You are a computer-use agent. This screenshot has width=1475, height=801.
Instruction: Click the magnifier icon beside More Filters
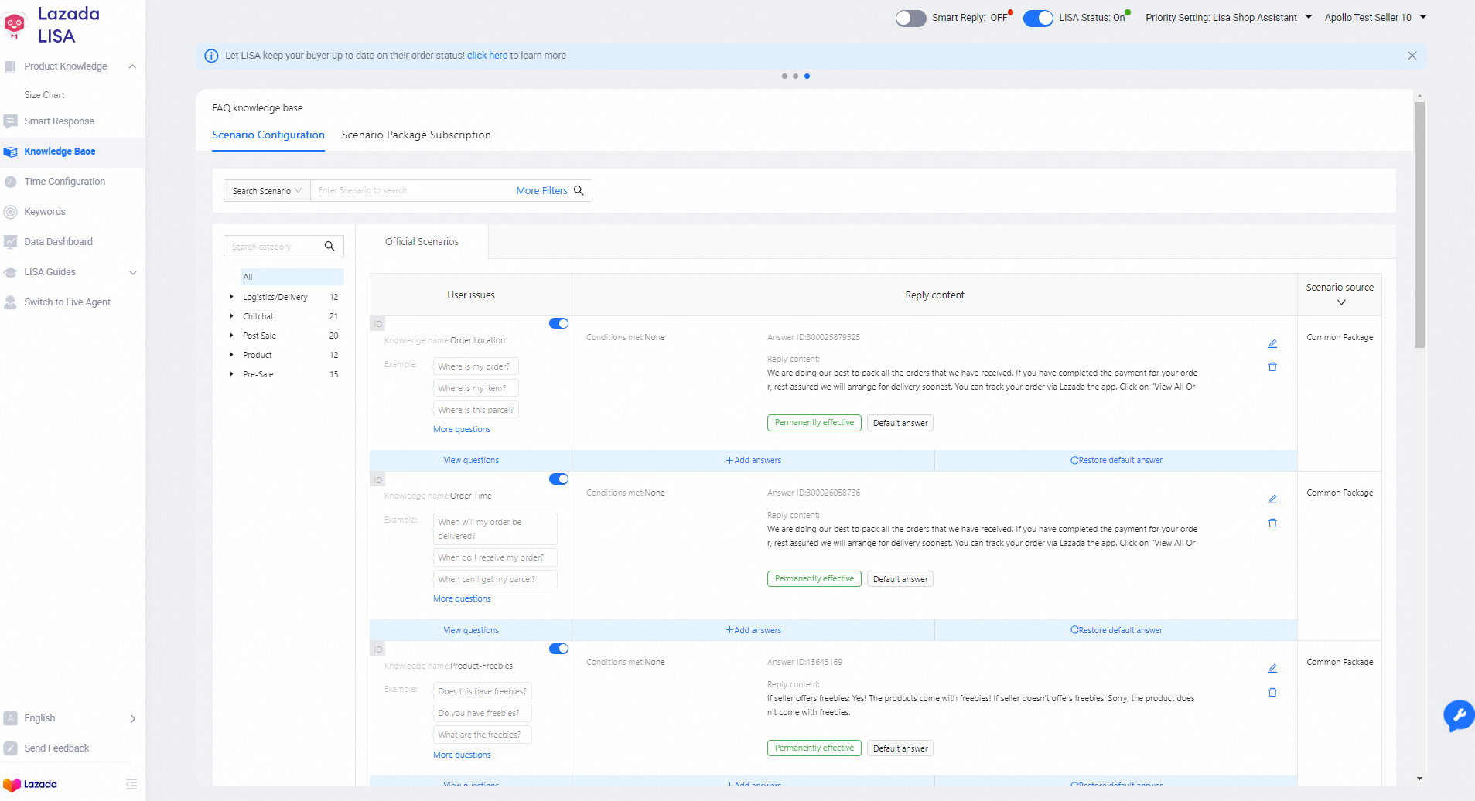pyautogui.click(x=579, y=191)
